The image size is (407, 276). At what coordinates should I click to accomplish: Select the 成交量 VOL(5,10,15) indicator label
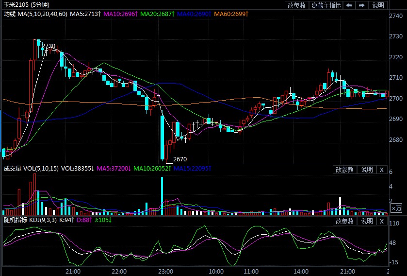(31, 169)
